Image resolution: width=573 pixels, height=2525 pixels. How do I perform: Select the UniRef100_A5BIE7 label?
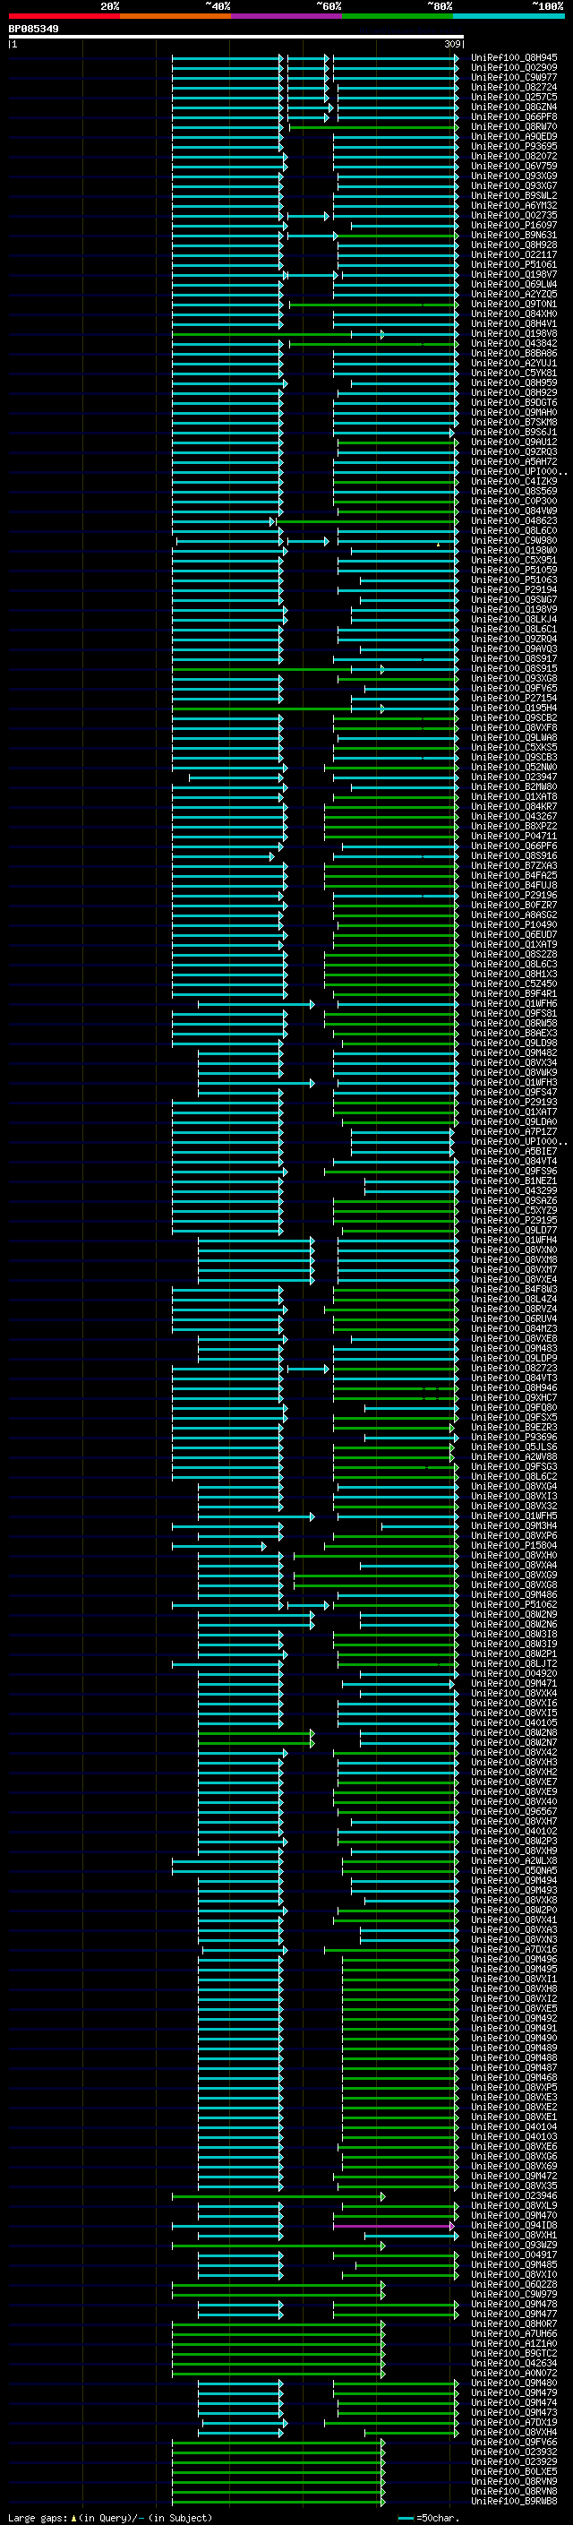point(514,1152)
